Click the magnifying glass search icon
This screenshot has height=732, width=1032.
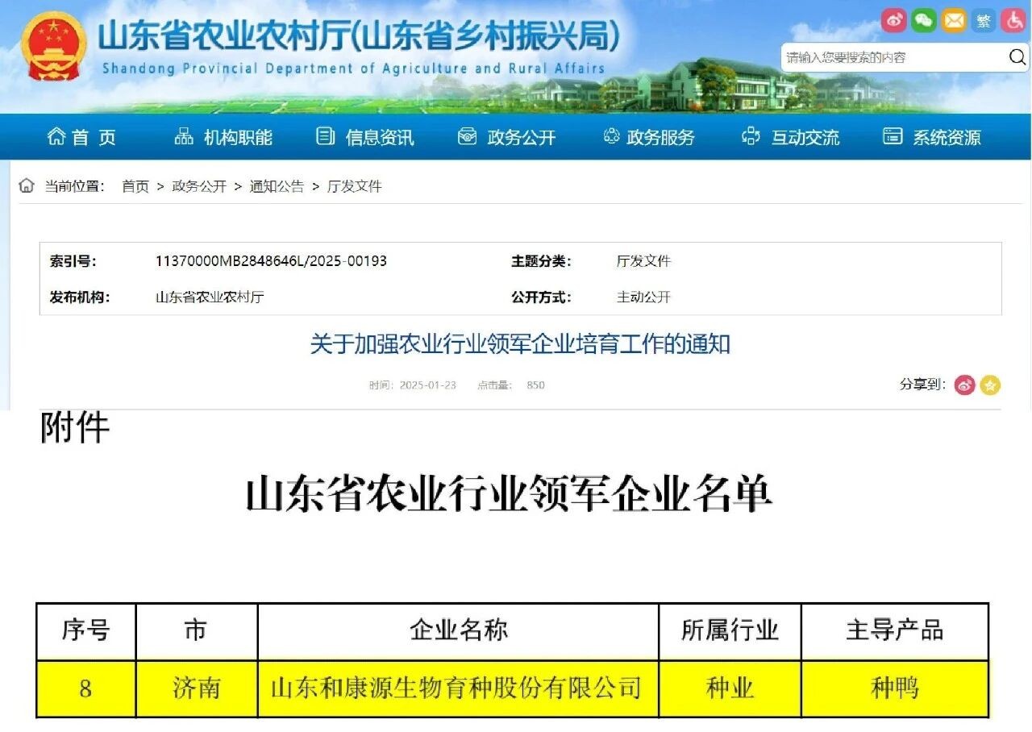tap(1017, 57)
